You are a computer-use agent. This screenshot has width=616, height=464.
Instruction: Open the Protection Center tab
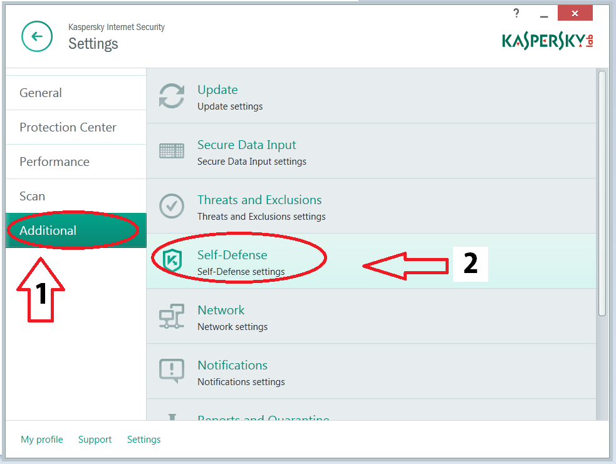point(76,127)
